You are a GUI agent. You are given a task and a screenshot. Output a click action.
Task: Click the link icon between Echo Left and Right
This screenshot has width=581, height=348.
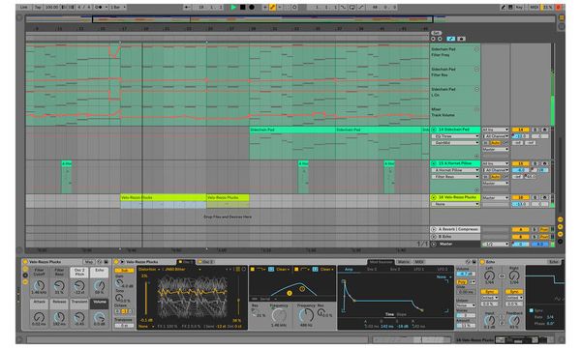pyautogui.click(x=502, y=275)
